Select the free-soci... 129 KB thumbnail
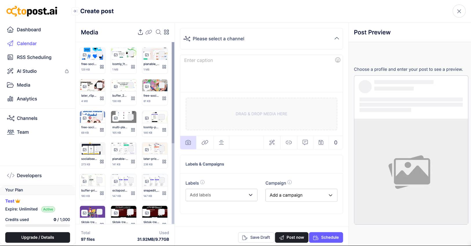This screenshot has width=471, height=246. click(x=92, y=54)
